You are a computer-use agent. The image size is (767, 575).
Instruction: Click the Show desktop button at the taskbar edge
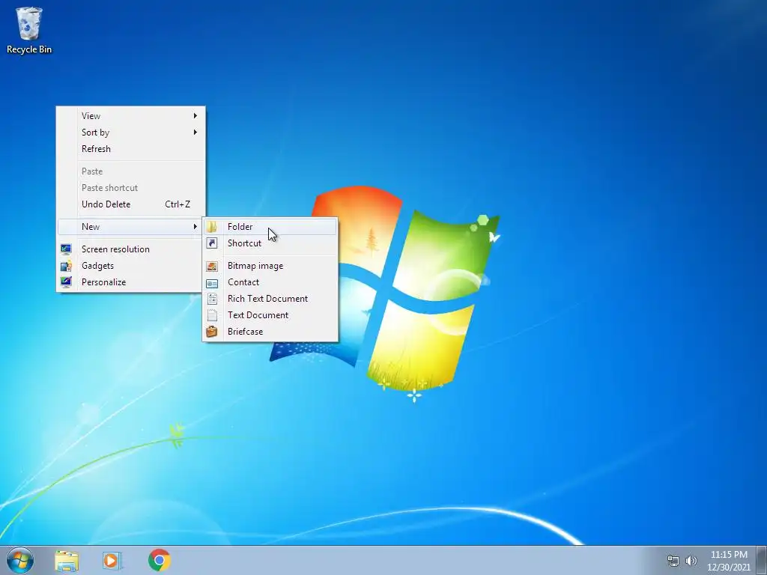[x=762, y=560]
